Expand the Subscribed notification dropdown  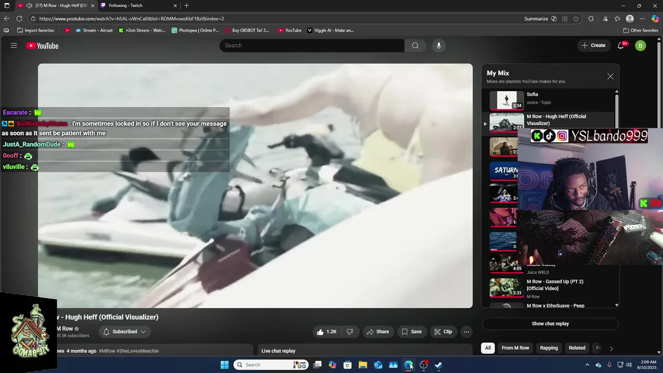[143, 332]
